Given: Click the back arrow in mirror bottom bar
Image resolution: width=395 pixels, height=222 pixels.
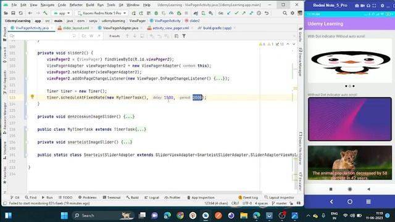Looking at the screenshot, I should tap(331, 202).
